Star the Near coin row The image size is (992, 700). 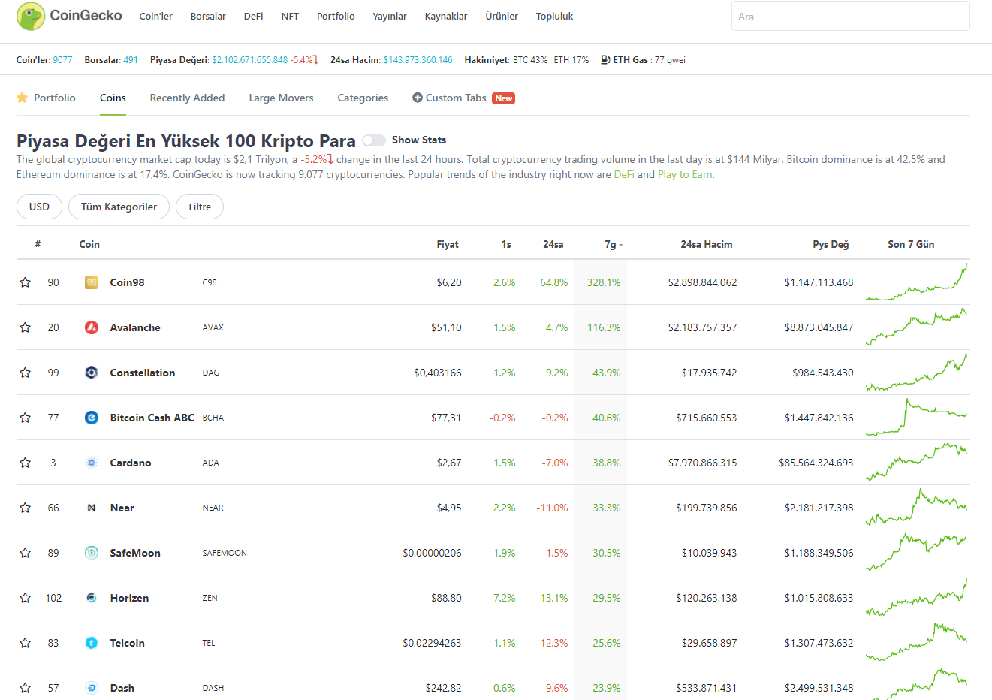[x=26, y=508]
